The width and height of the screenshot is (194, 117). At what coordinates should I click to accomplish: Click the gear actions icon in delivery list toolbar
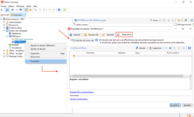pyautogui.click(x=179, y=20)
